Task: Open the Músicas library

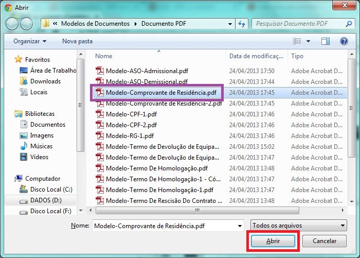Action: pos(41,146)
